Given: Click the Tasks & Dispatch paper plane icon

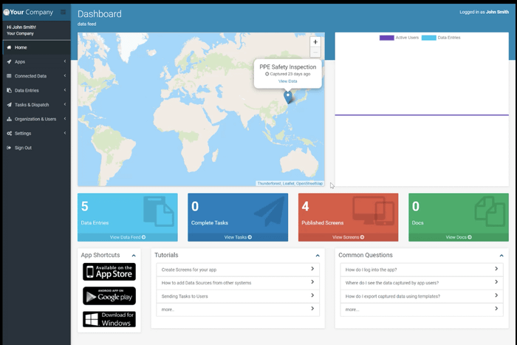Looking at the screenshot, I should (9, 105).
